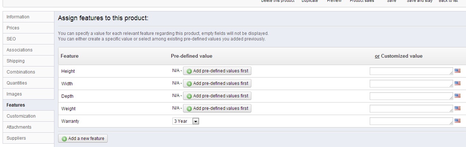This screenshot has height=147, width=466.
Task: Click US flag icon in Depth row
Action: click(458, 96)
